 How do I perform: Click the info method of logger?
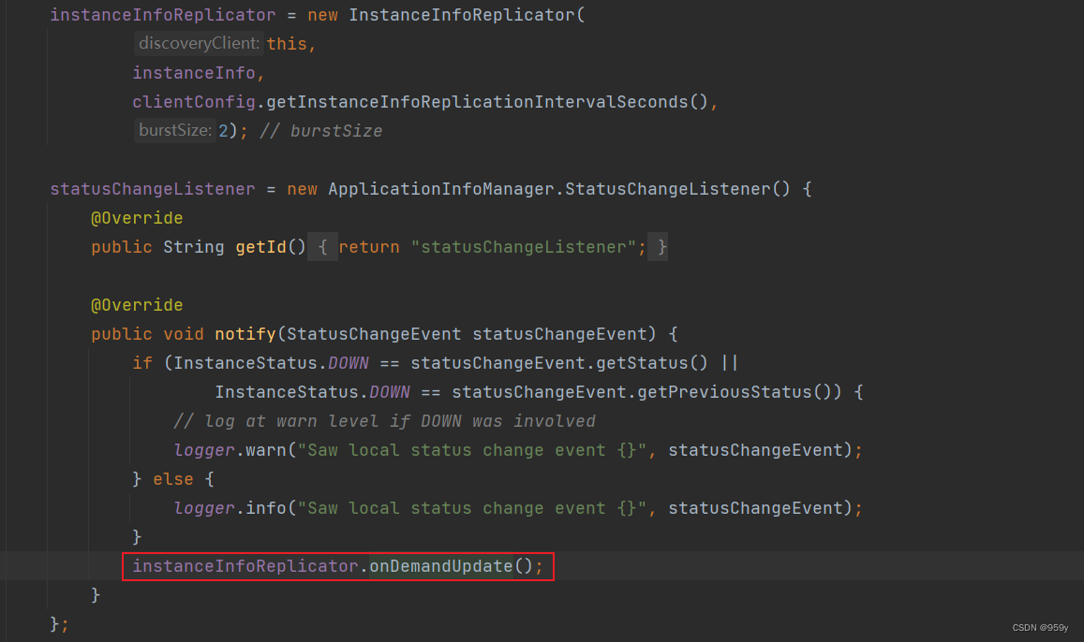265,507
